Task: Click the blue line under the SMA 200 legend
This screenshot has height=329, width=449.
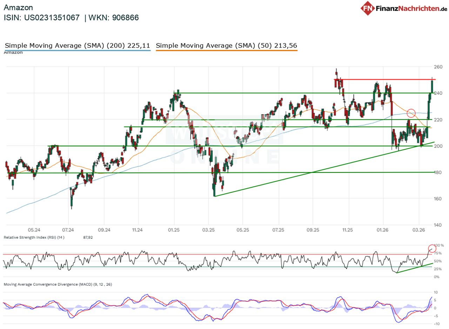Action: (77, 51)
